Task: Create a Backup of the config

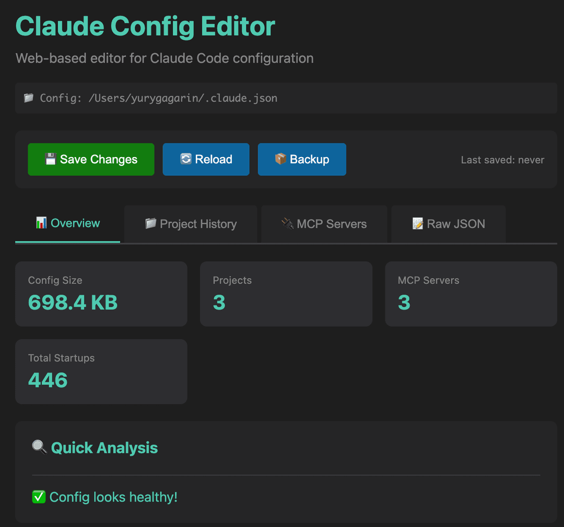Action: tap(302, 159)
